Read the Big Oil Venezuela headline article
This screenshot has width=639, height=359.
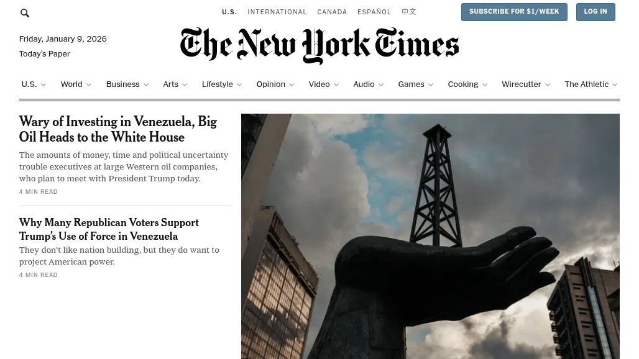(x=118, y=129)
